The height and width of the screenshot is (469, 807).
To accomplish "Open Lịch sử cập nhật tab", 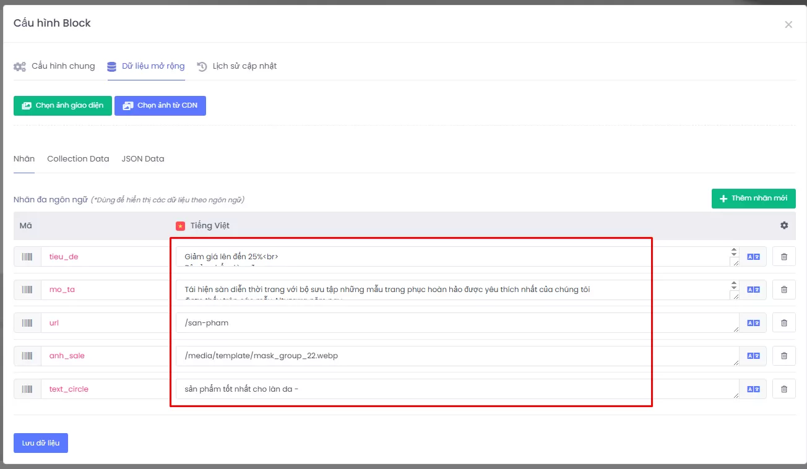I will [x=237, y=66].
